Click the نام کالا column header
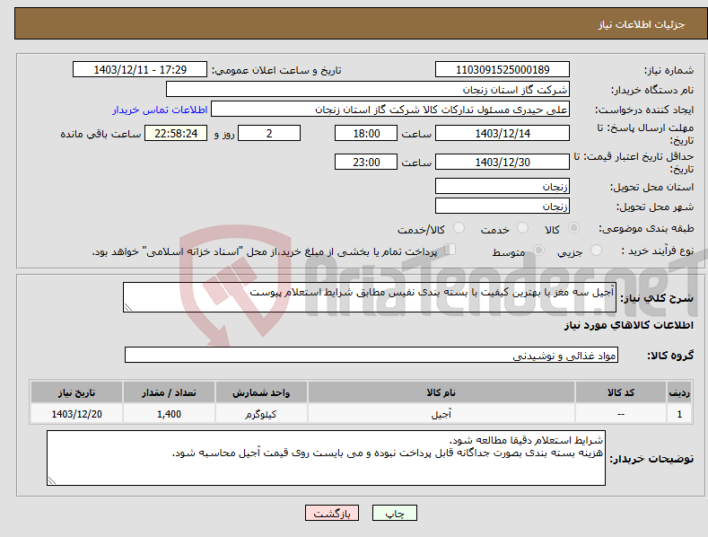 [x=441, y=392]
